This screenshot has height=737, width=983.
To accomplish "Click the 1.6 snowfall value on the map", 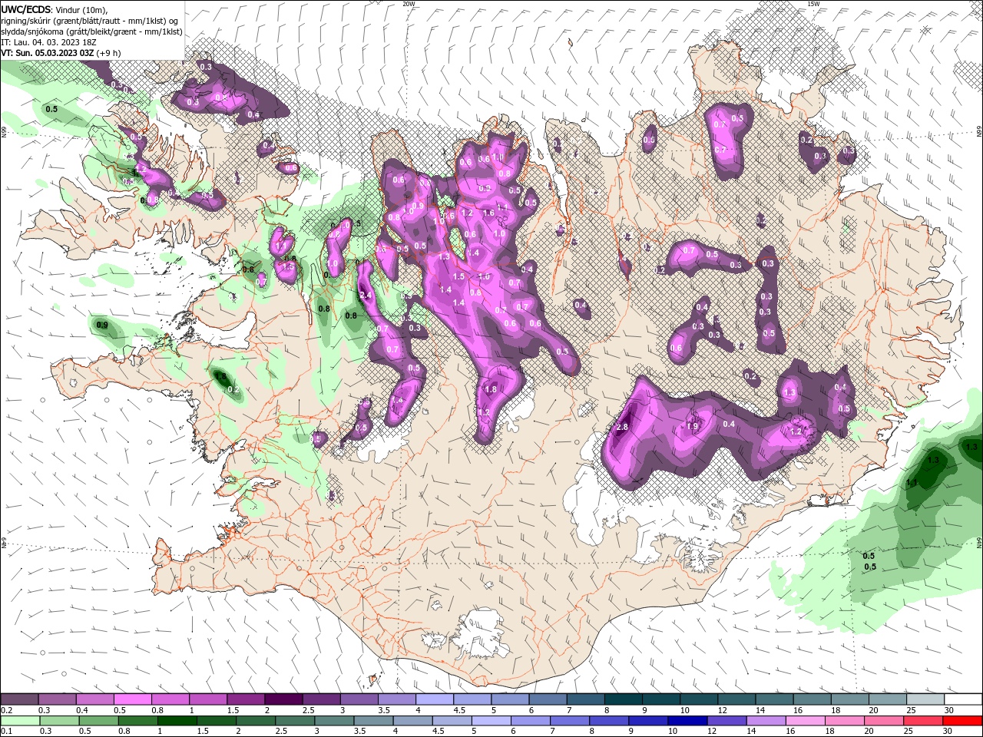I will click(x=488, y=213).
